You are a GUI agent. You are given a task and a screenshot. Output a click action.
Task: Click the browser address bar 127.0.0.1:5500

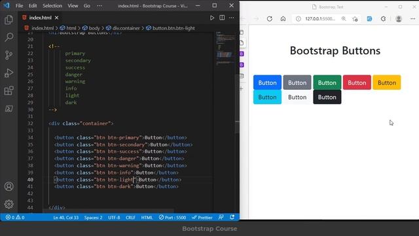(320, 19)
